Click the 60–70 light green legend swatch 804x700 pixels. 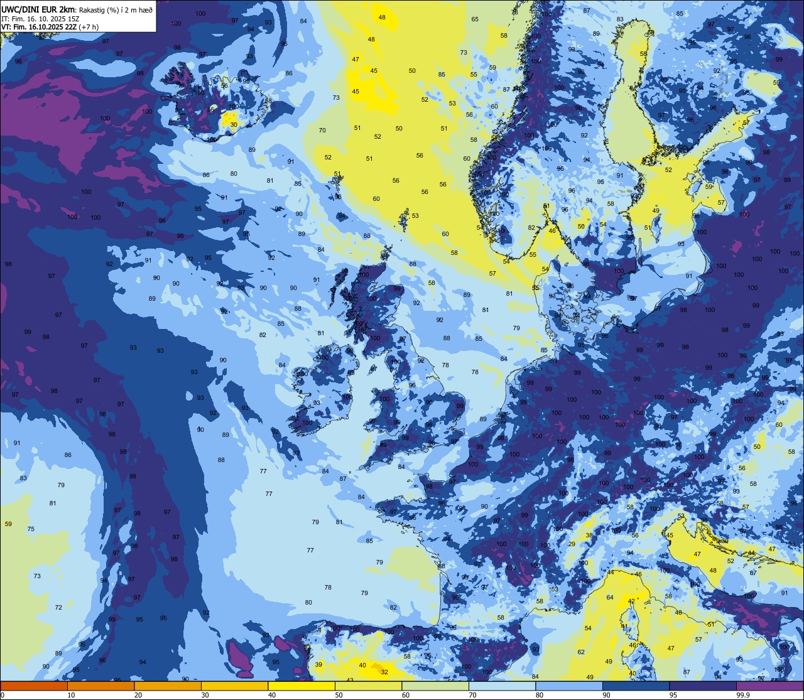(x=435, y=686)
